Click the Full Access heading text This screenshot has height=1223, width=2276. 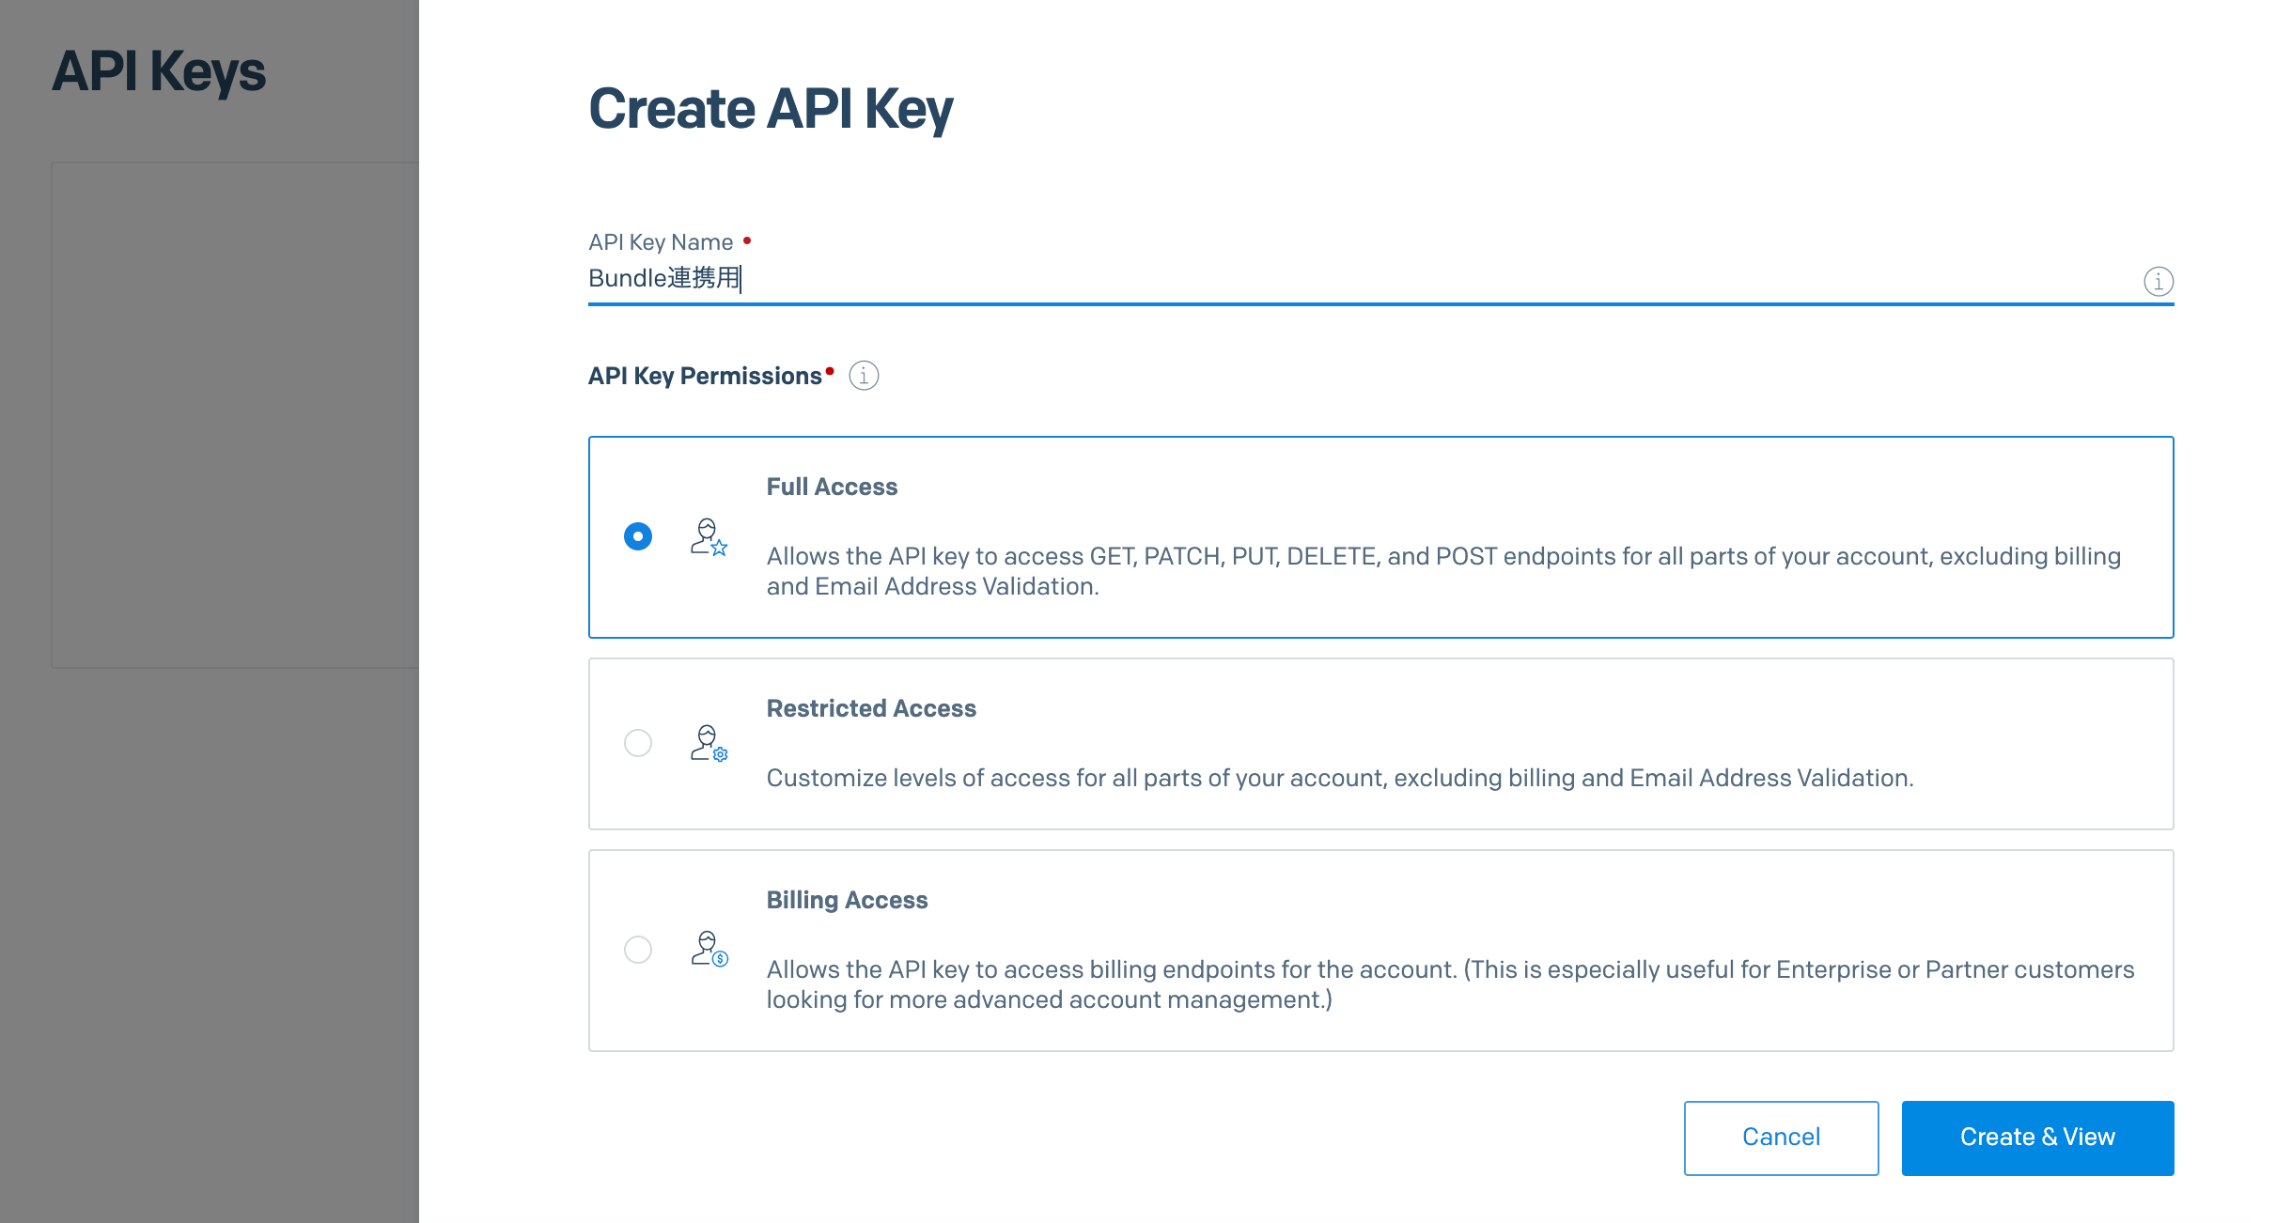pos(832,487)
